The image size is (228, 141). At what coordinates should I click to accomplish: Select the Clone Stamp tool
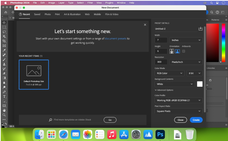tap(4, 64)
